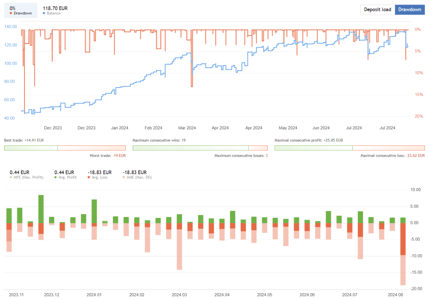The height and width of the screenshot is (299, 429).
Task: Toggle visibility of the Balance line via legend
Action: 43,13
